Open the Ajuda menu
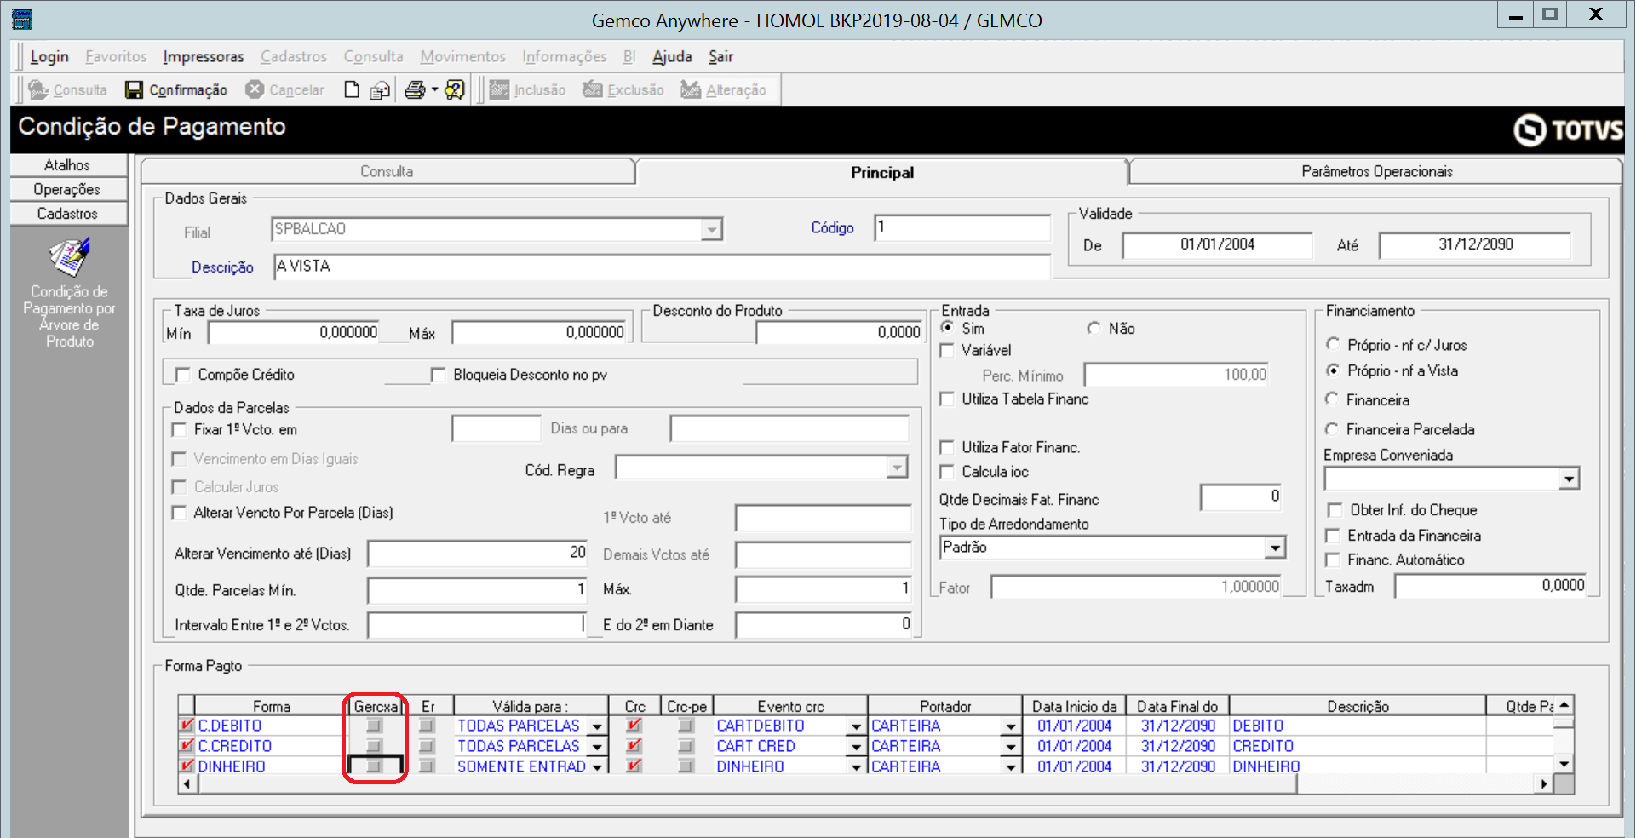This screenshot has width=1636, height=838. tap(672, 56)
